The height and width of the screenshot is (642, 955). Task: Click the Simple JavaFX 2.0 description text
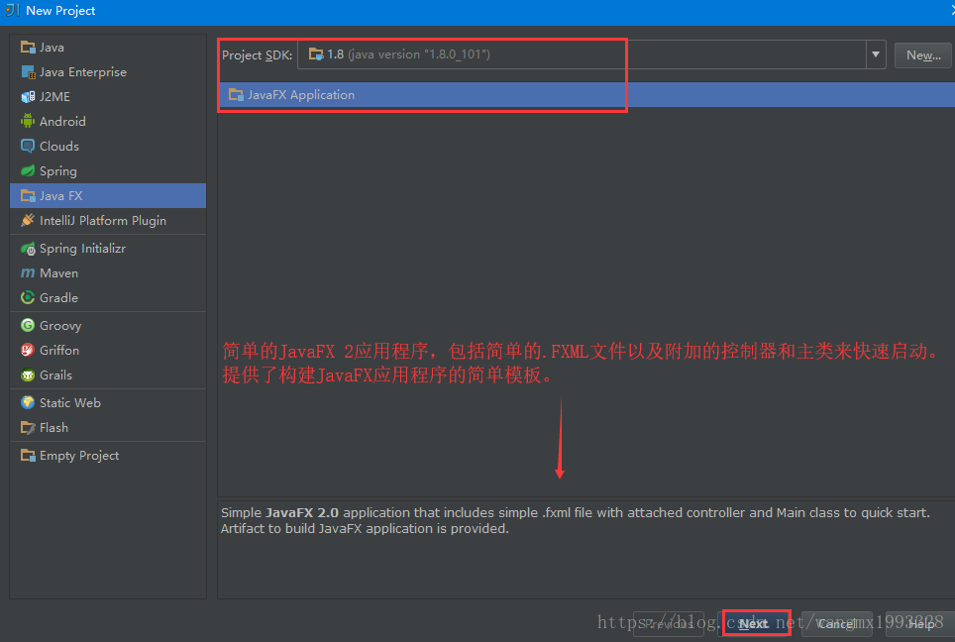pos(575,521)
